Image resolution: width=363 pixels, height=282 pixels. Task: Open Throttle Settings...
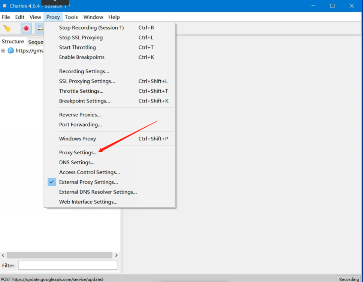click(x=109, y=91)
